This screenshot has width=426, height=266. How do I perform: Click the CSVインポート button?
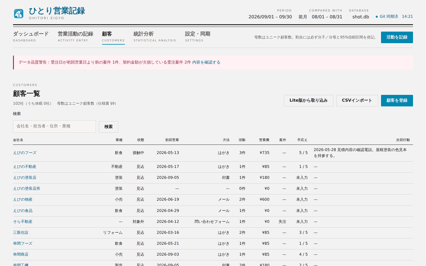(x=357, y=100)
